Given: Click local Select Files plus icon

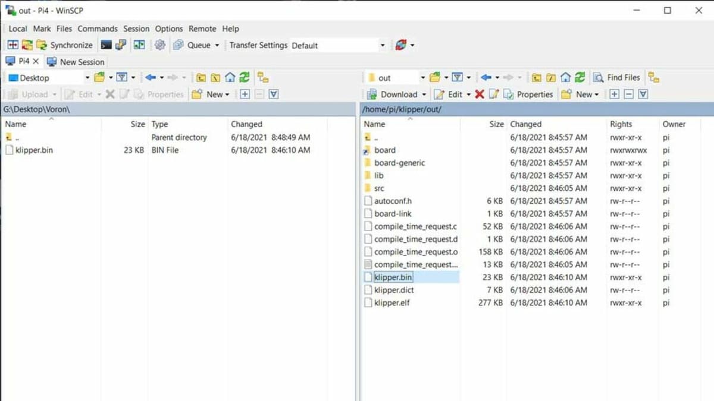Looking at the screenshot, I should coord(245,94).
